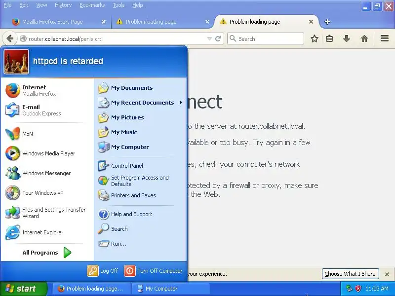Open new tab plus button
Screen dimensions: 395x296
click(327, 22)
